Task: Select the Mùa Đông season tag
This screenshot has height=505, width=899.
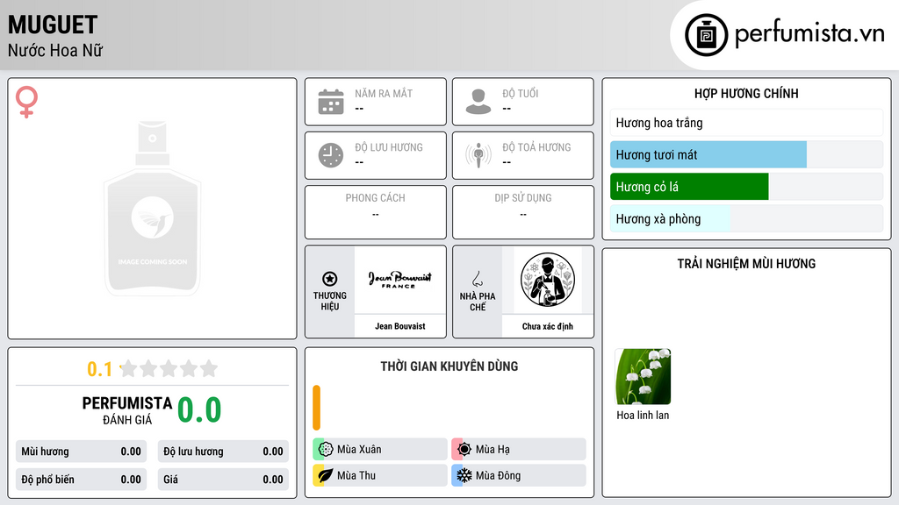Action: coord(519,475)
